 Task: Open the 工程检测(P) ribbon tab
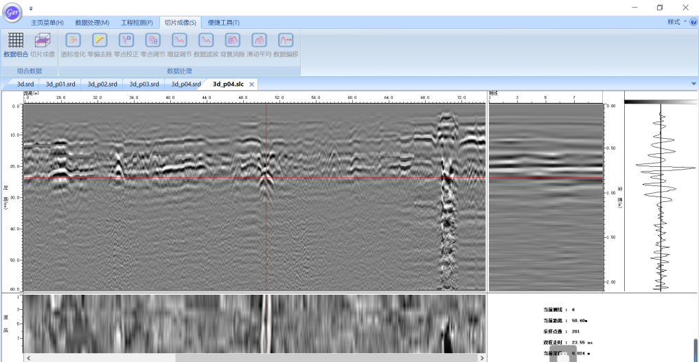[x=137, y=23]
